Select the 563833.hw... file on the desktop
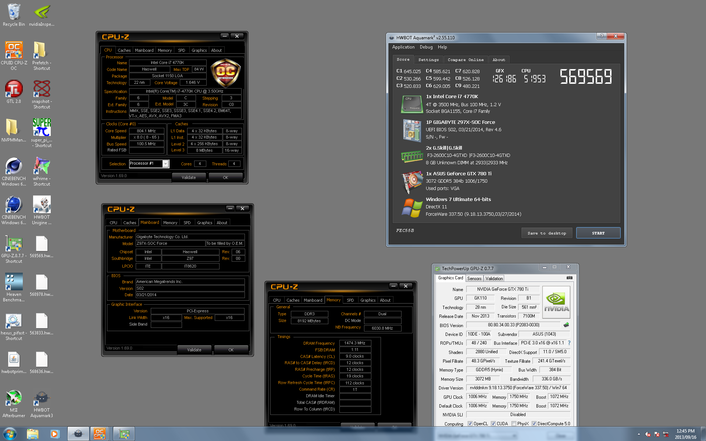The image size is (706, 441). [42, 323]
